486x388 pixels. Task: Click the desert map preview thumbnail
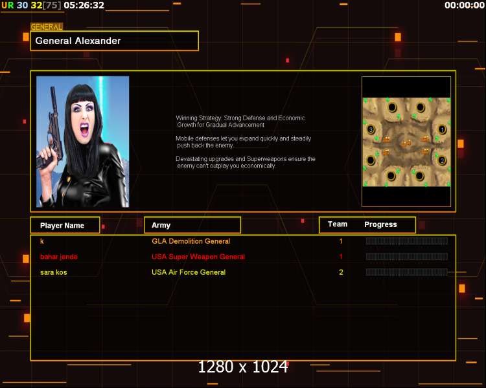(406, 142)
